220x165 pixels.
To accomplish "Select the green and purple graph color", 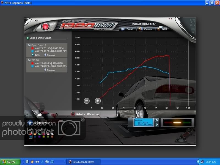I will (39, 135).
